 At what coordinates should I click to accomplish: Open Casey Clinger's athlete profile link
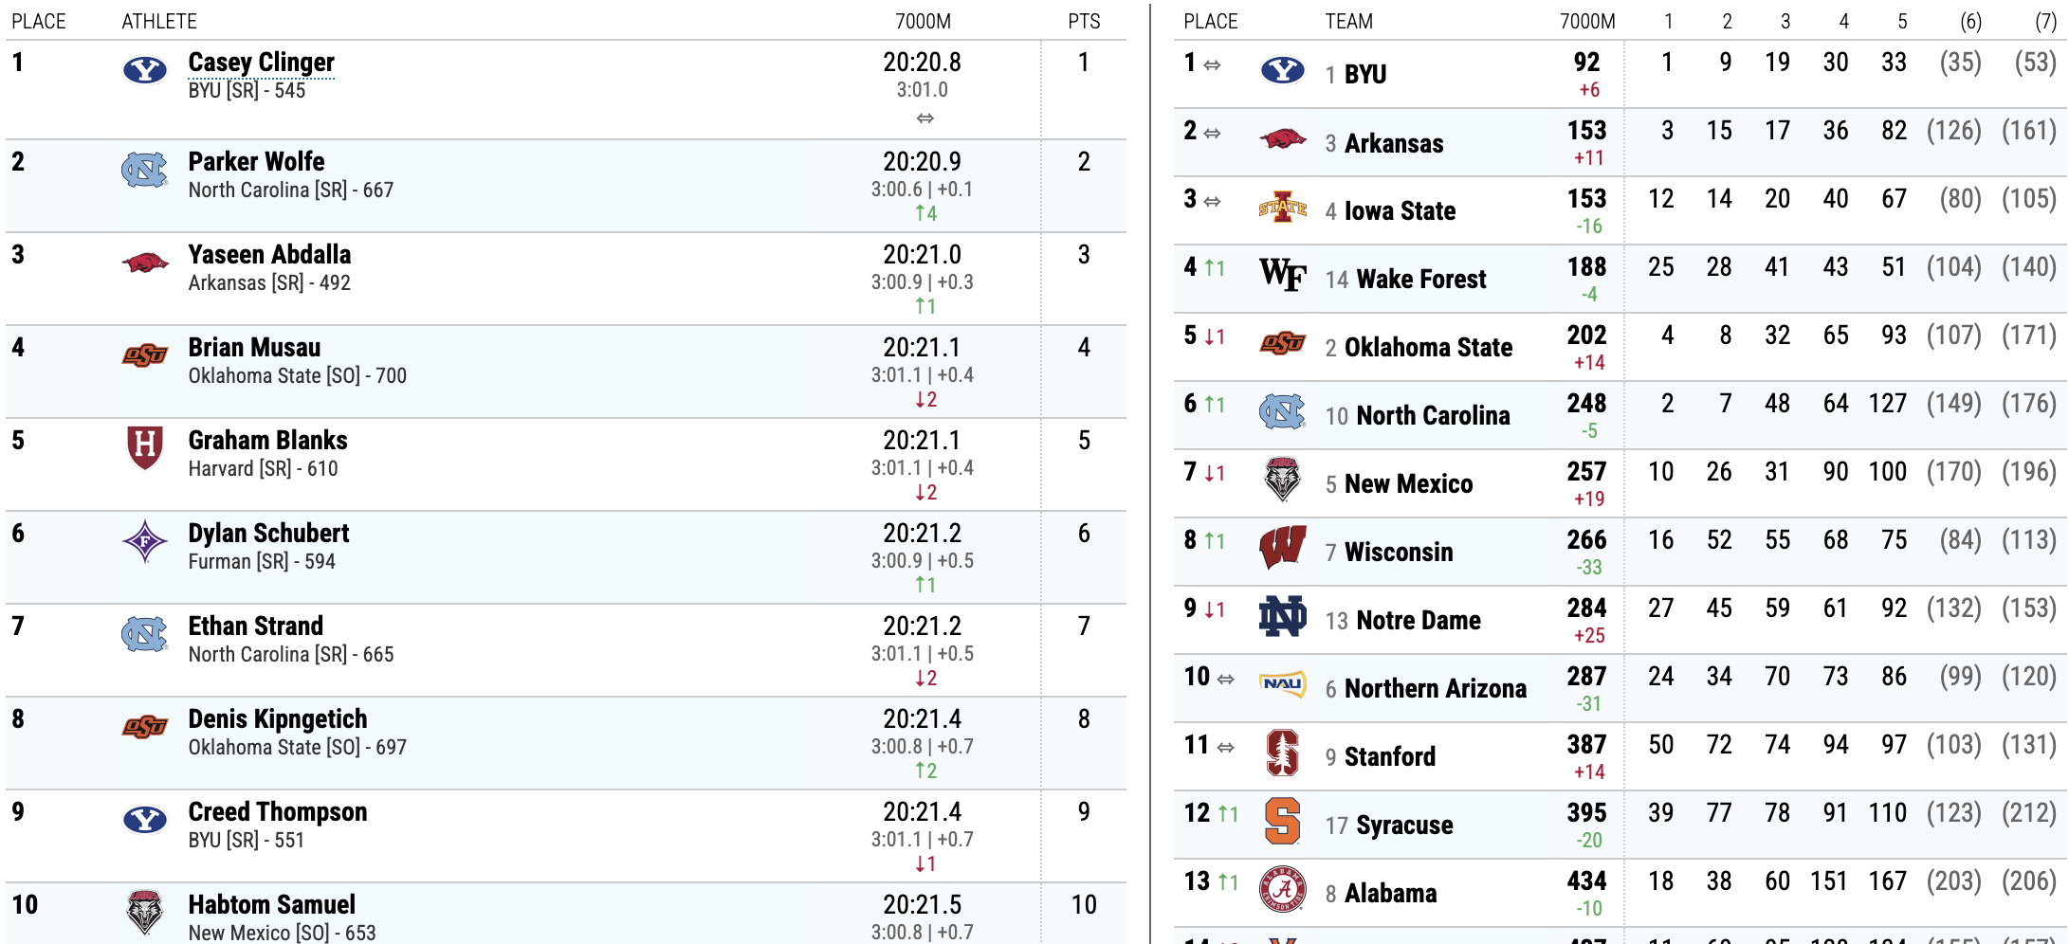[x=261, y=63]
